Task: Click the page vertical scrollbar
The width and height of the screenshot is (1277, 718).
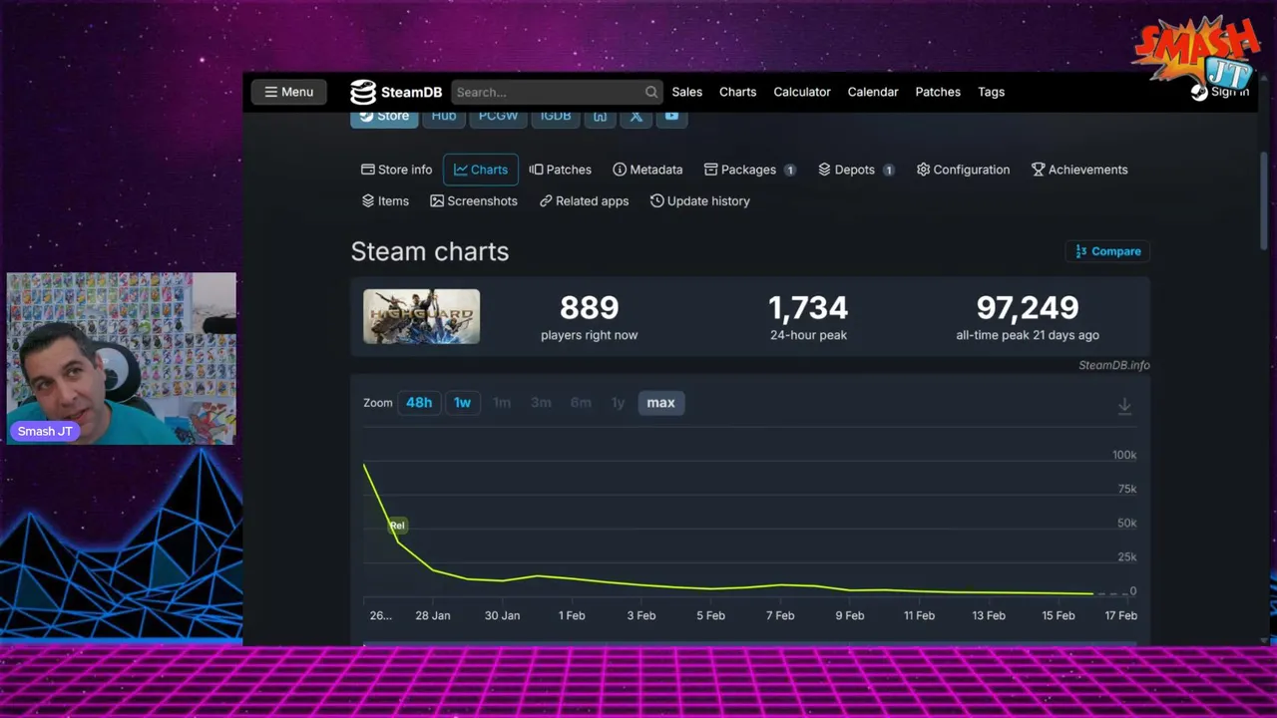Action: tap(1264, 199)
